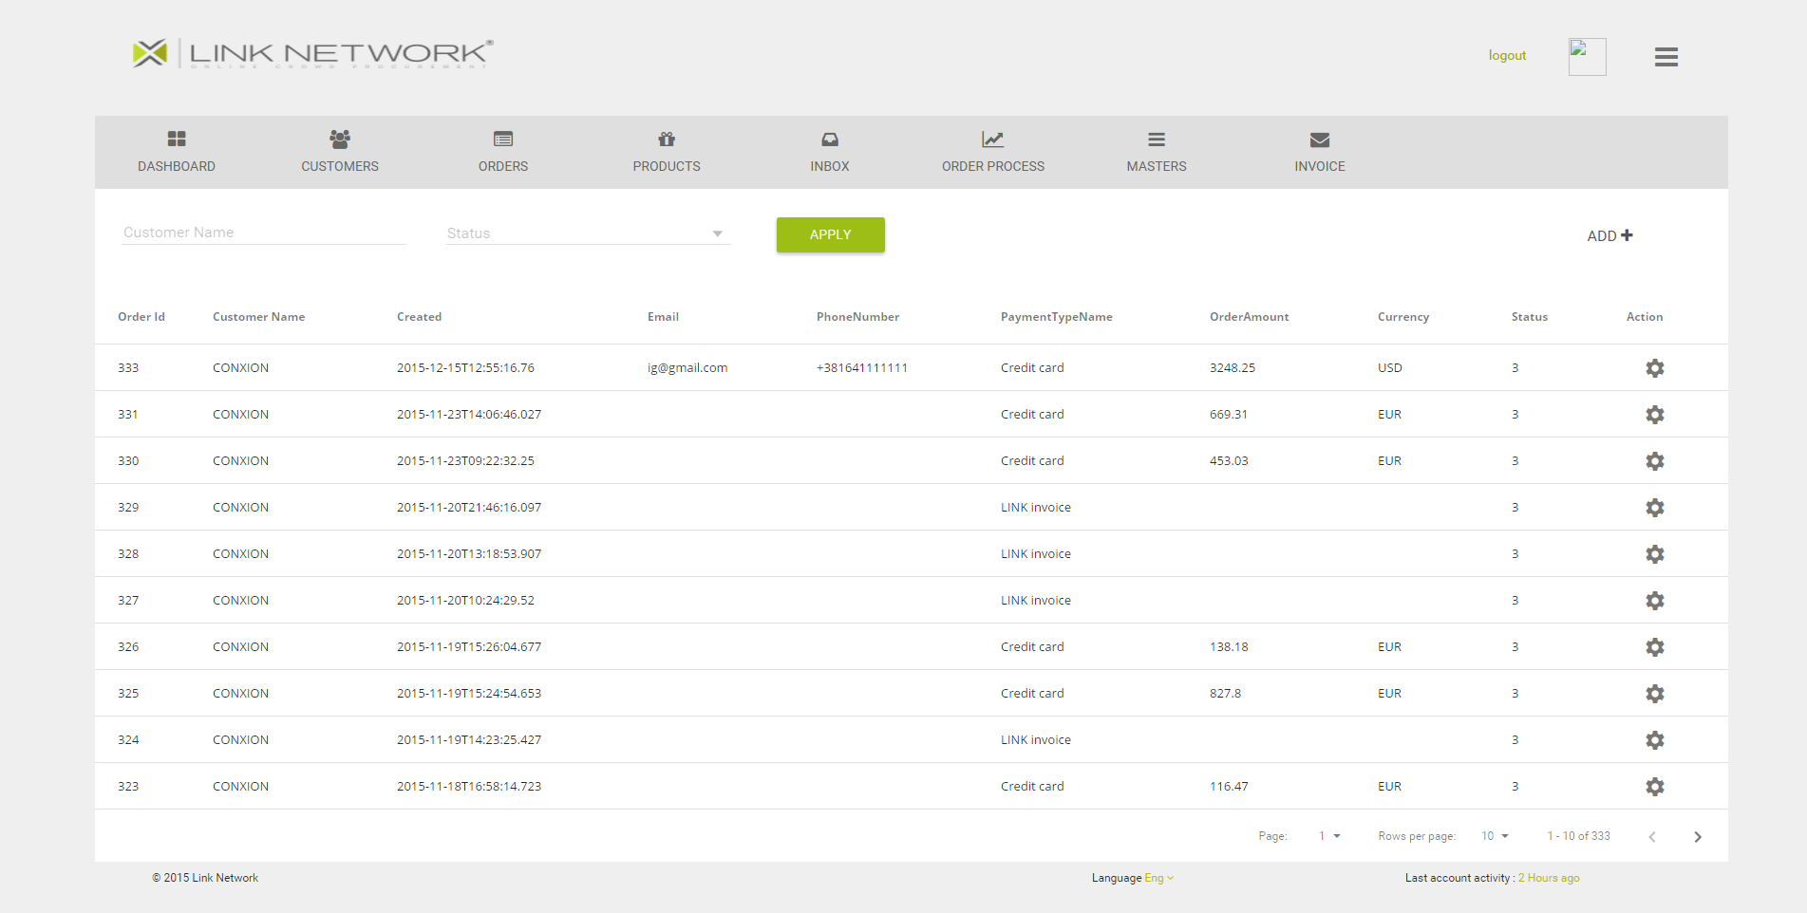Viewport: 1807px width, 913px height.
Task: Click the Customers people icon
Action: pos(340,140)
